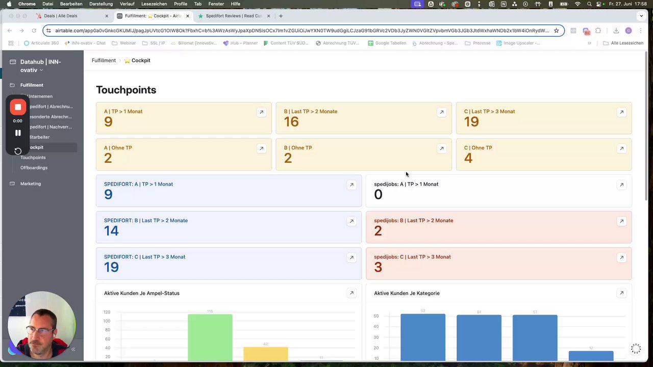Open the 'Articulate 360' bookmark
This screenshot has height=367, width=653.
(41, 43)
